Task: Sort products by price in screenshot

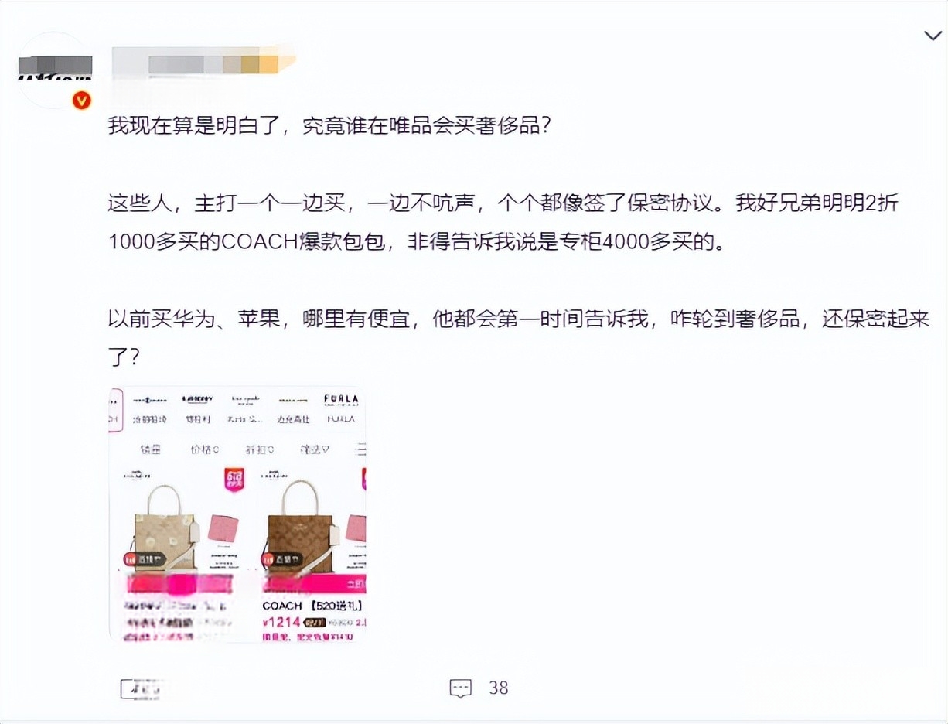Action: point(204,449)
